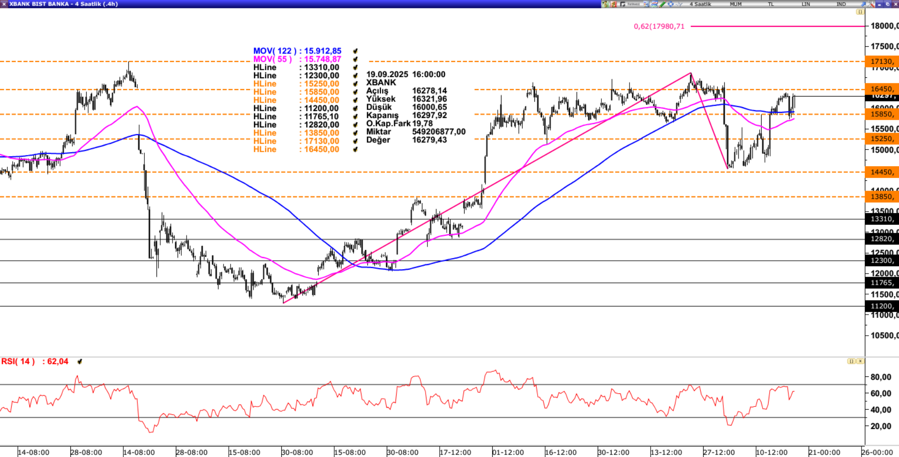The width and height of the screenshot is (899, 457).
Task: Click the LIN scale option
Action: 806,4
